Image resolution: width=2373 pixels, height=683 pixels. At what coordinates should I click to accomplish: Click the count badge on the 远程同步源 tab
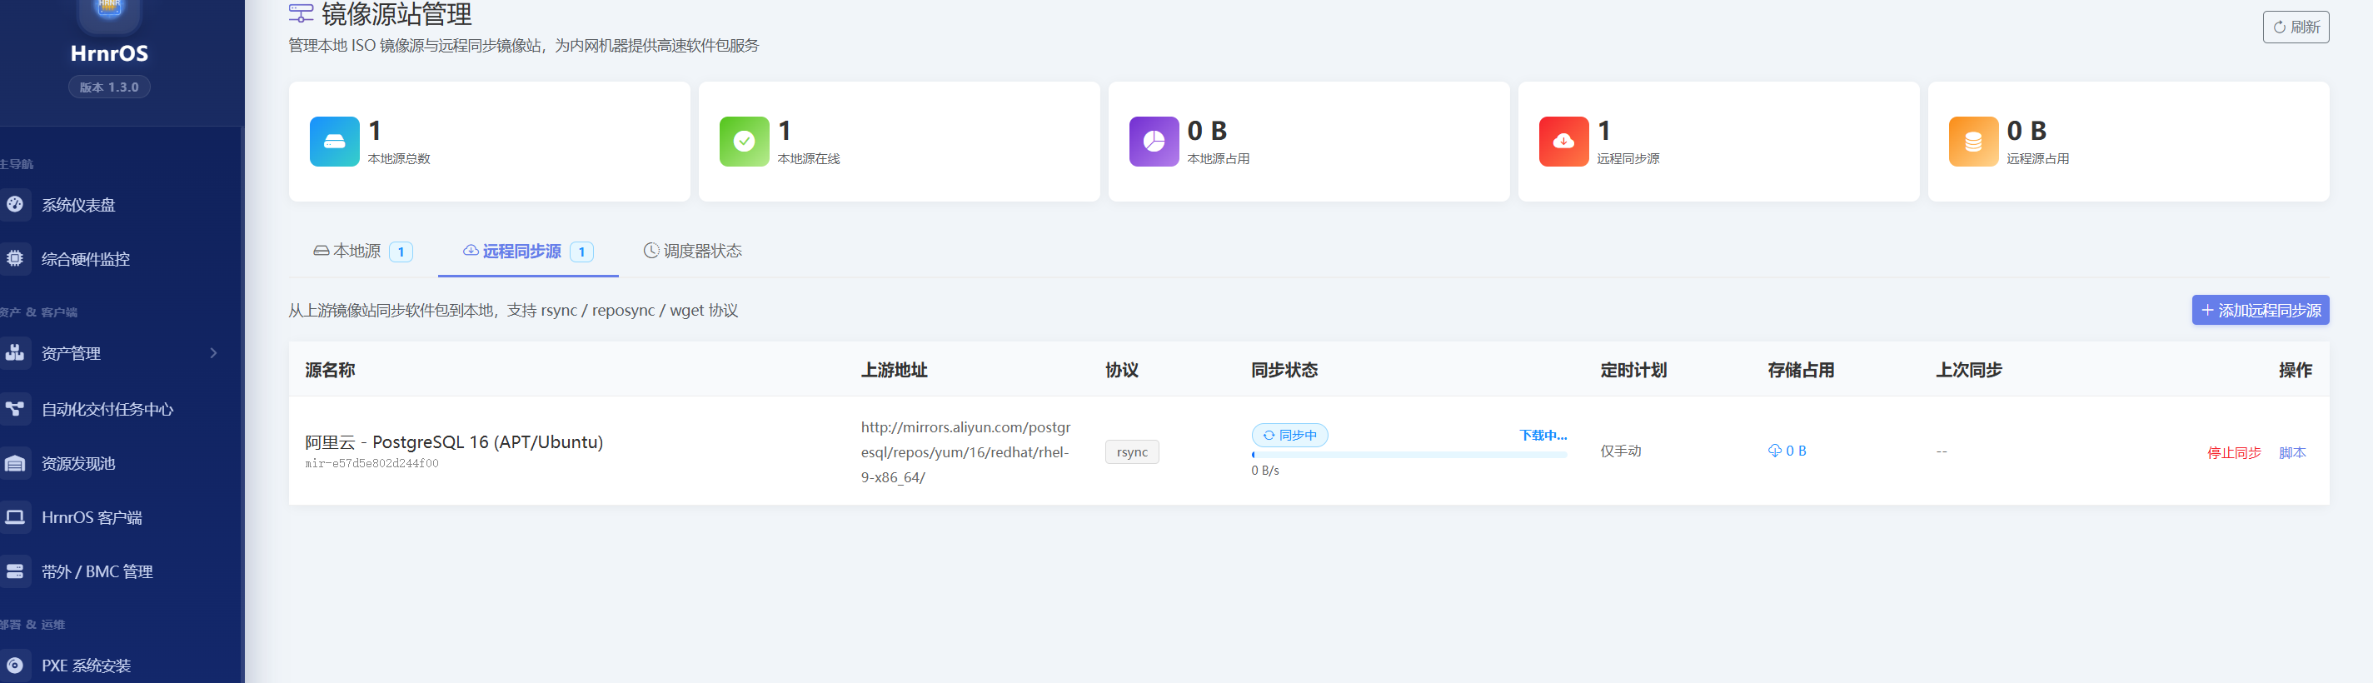click(x=581, y=252)
